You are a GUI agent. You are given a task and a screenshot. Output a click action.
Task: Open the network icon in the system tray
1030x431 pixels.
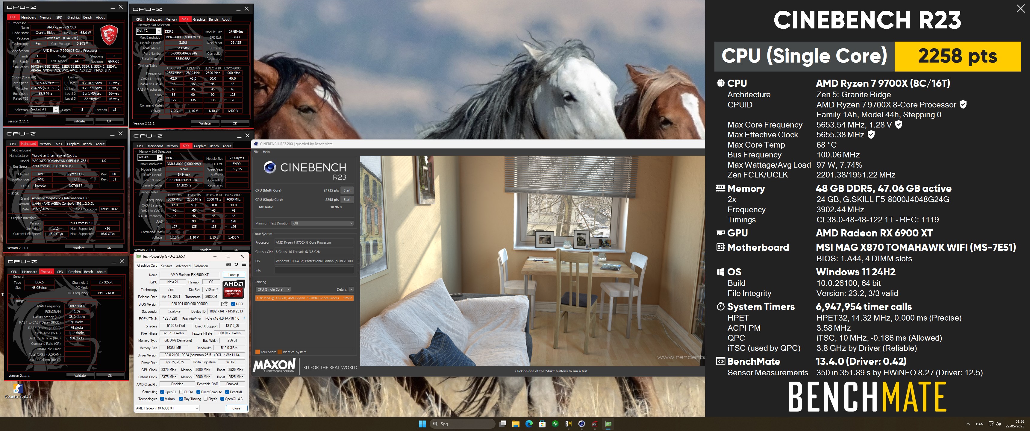[x=991, y=424]
